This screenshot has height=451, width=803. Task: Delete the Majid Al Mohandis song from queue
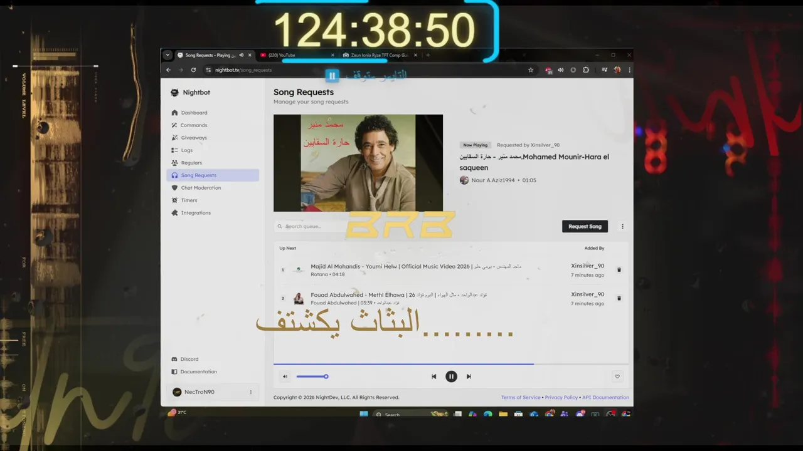click(619, 270)
